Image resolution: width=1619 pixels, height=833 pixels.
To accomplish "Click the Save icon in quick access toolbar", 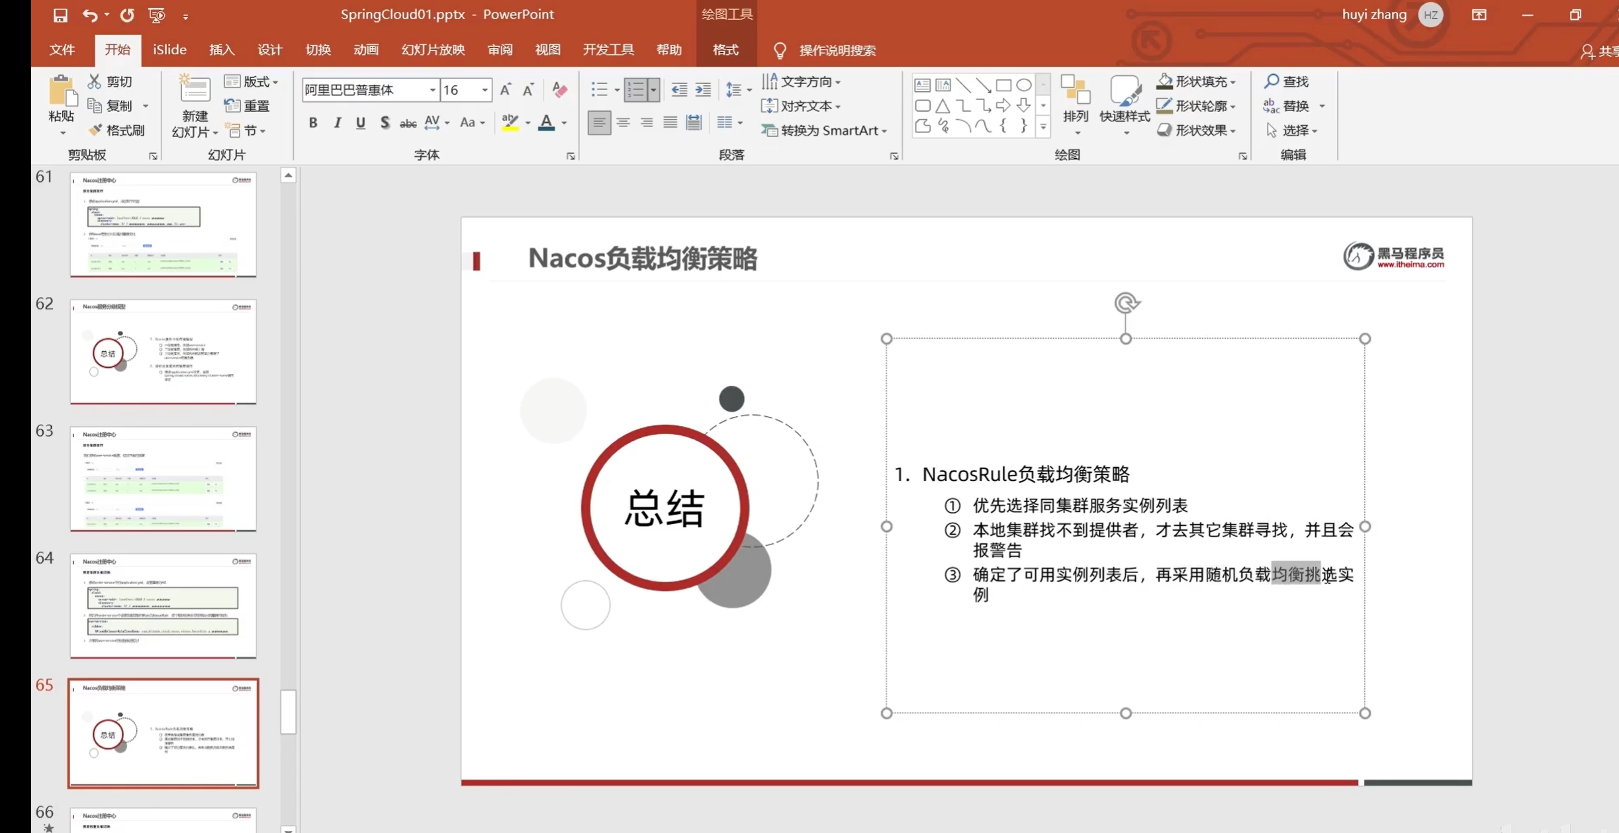I will tap(60, 15).
